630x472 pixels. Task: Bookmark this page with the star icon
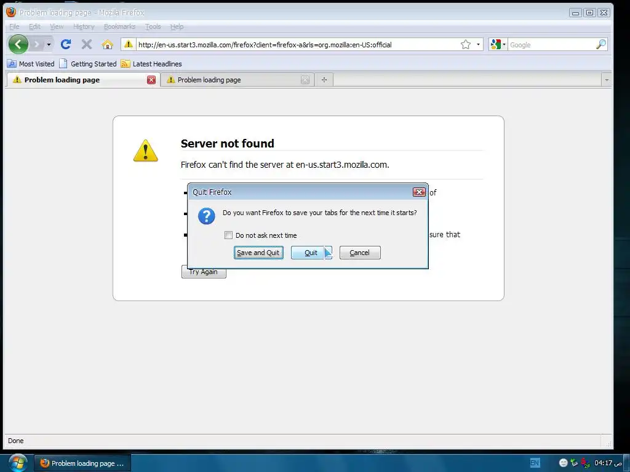(x=466, y=44)
